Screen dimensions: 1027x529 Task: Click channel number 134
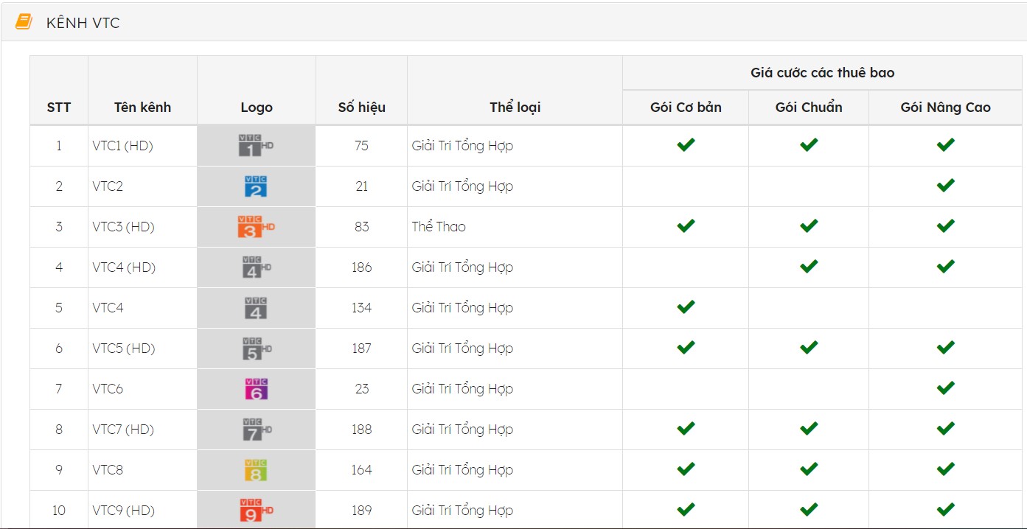pyautogui.click(x=361, y=308)
